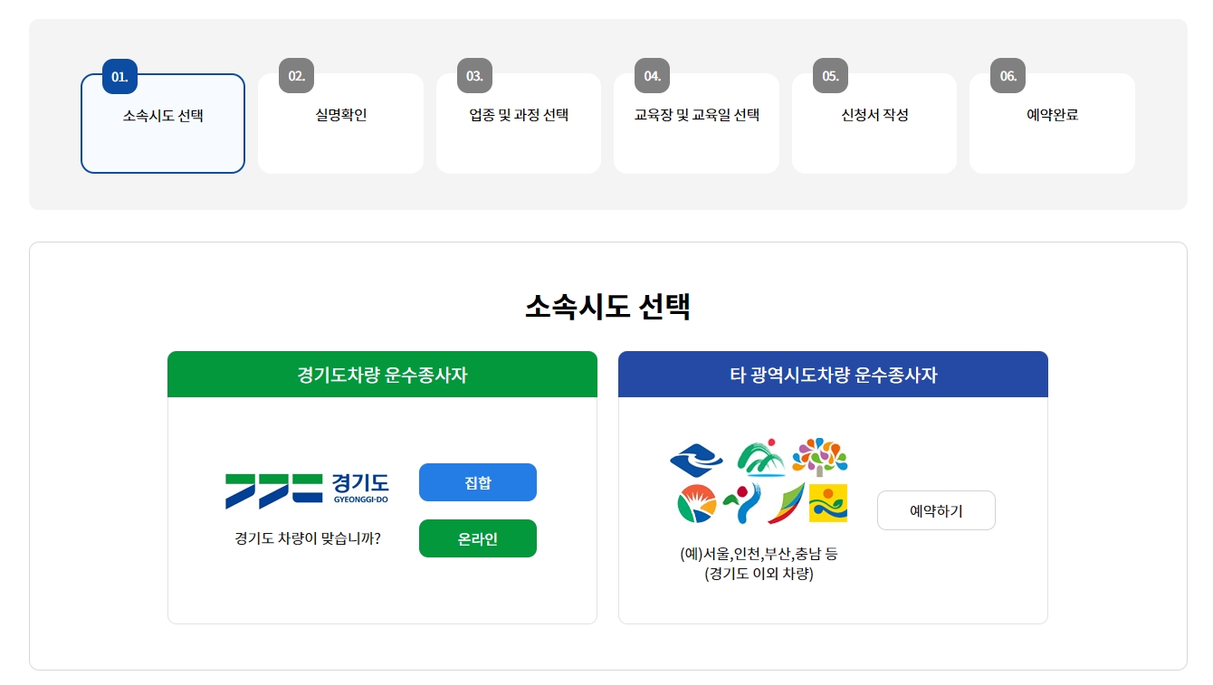
Task: Select the rainbow leaf-shaped city emblem
Action: pyautogui.click(x=787, y=502)
